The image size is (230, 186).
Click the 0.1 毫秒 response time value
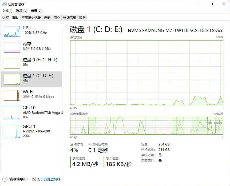point(98,150)
